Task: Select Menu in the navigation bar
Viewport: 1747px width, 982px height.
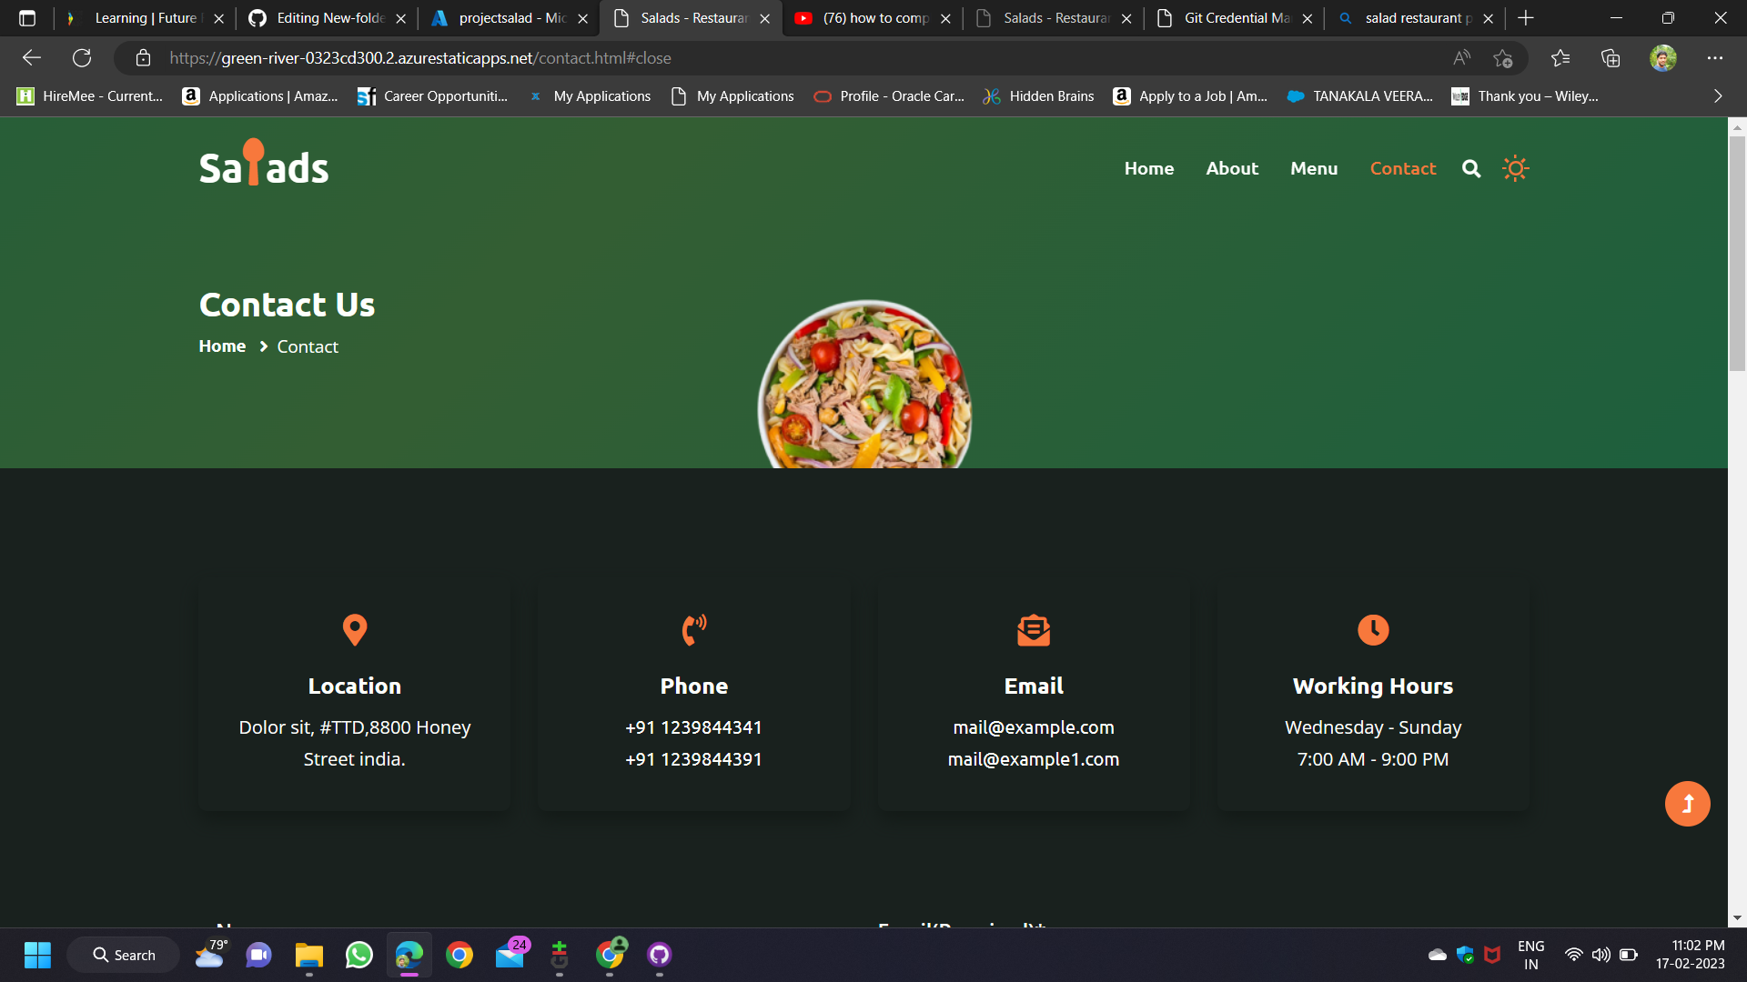Action: 1314,168
